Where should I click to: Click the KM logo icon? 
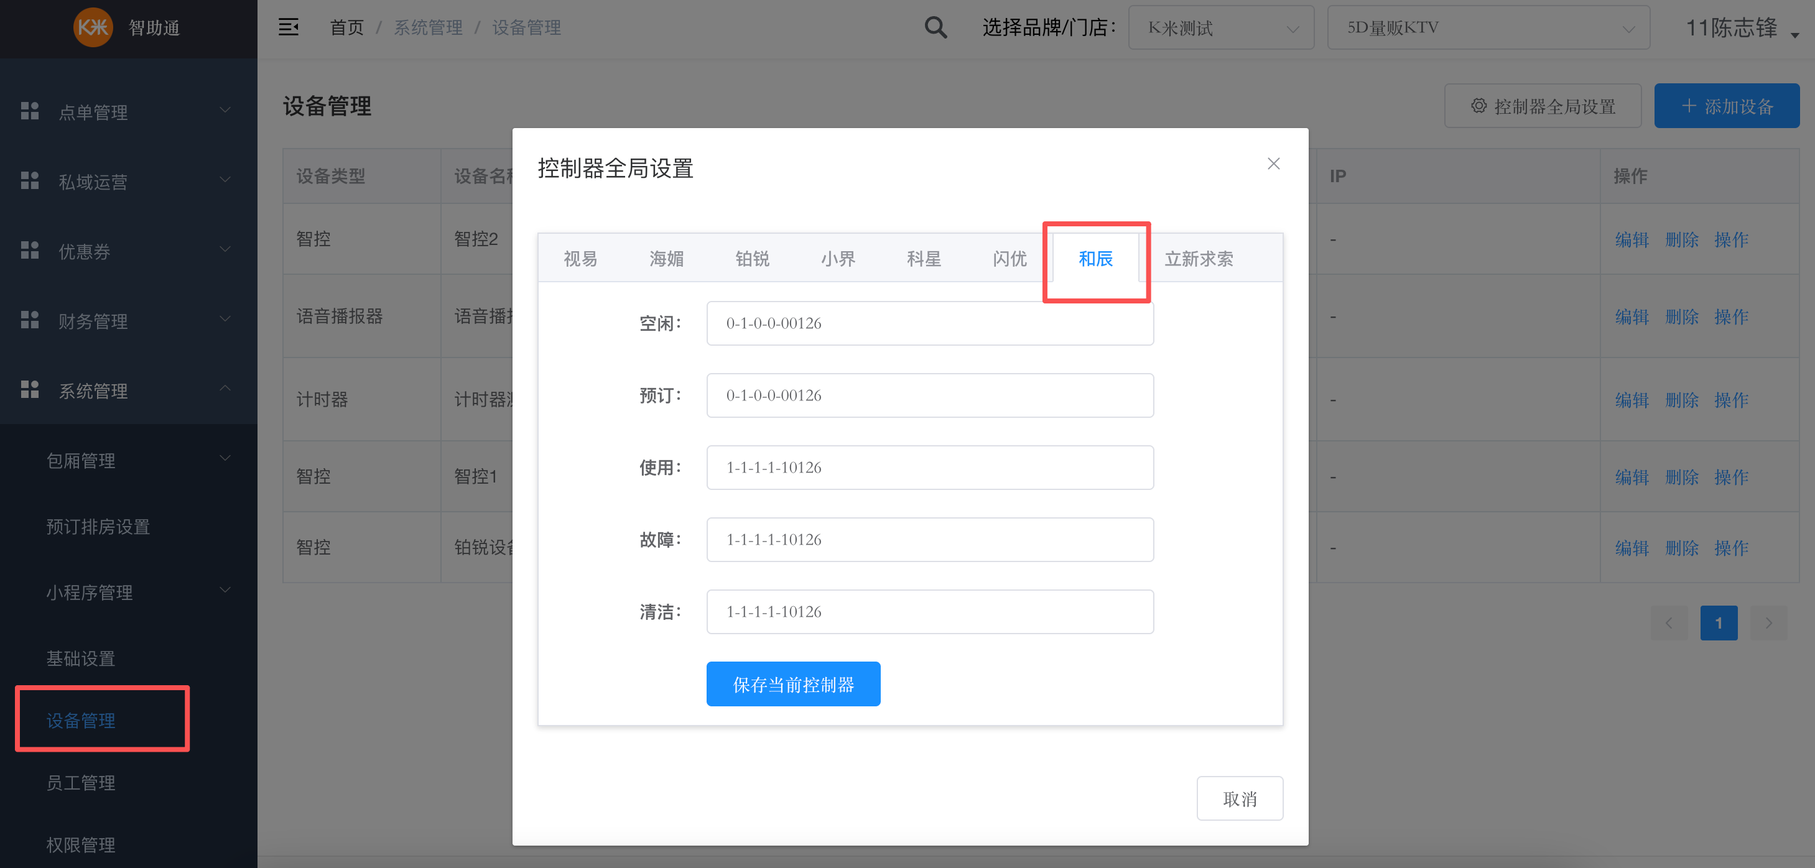coord(93,27)
